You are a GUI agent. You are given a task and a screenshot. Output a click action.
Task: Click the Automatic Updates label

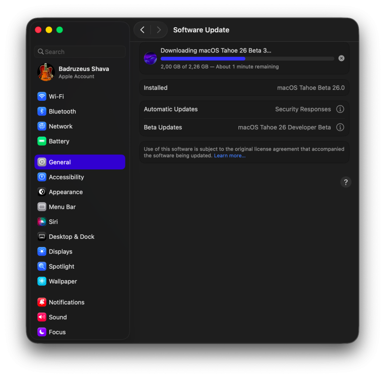(x=171, y=109)
